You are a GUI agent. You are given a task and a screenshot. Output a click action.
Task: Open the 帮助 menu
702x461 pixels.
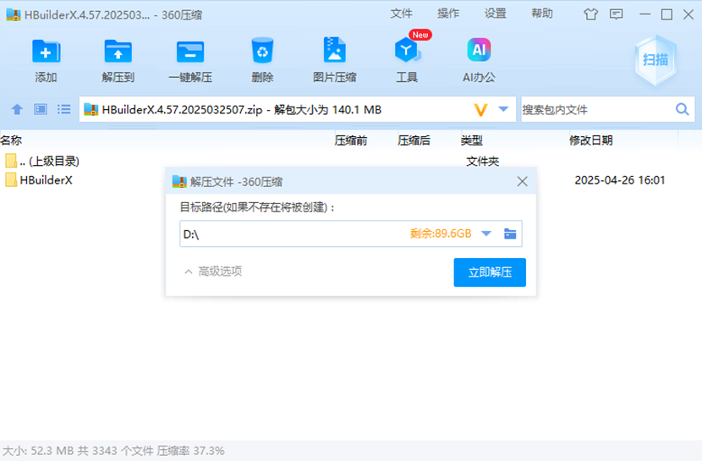tap(542, 14)
